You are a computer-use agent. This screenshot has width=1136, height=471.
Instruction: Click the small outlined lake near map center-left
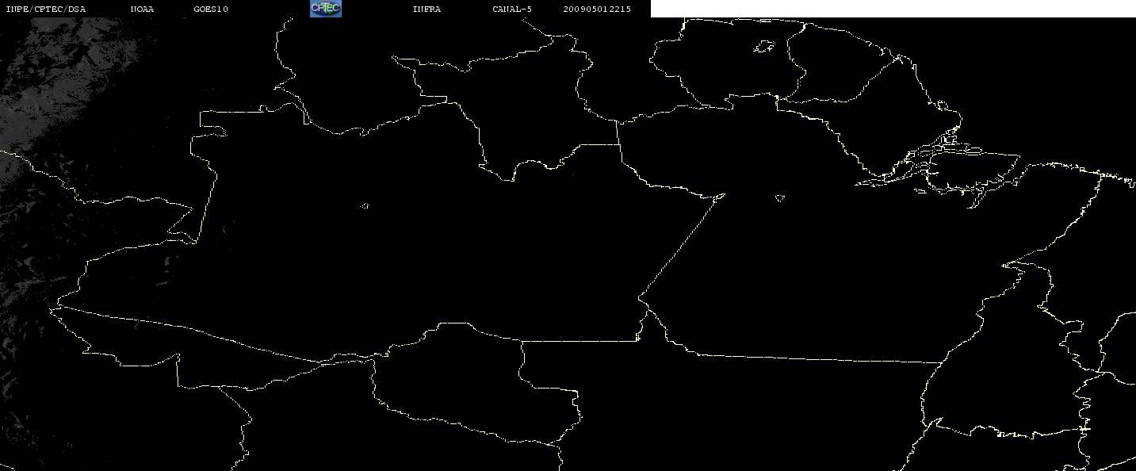(x=365, y=206)
